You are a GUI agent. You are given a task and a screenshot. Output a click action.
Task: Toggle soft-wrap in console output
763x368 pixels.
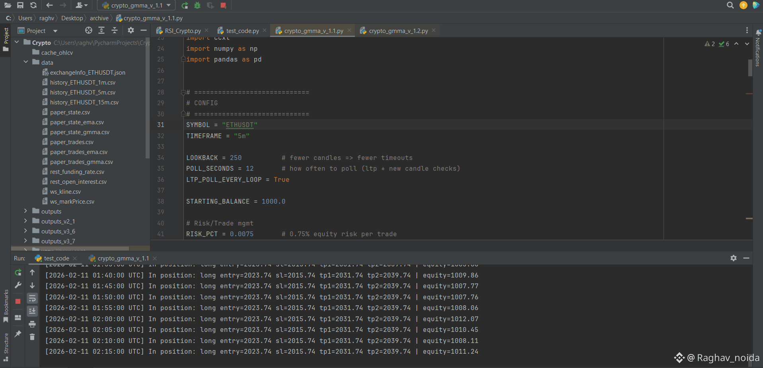click(32, 298)
